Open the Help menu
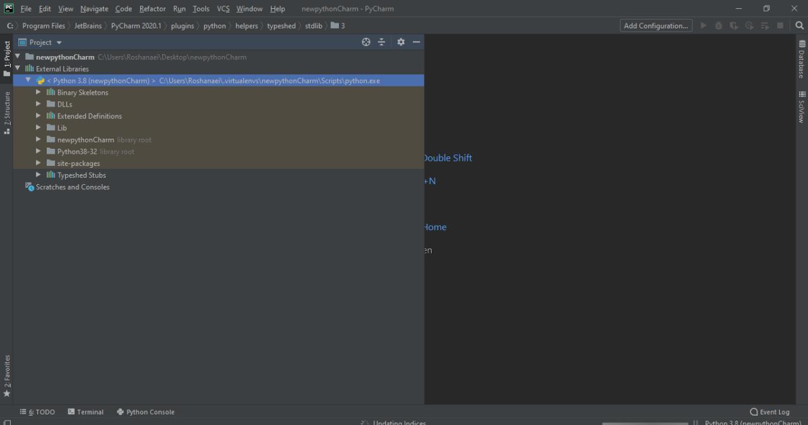 278,9
